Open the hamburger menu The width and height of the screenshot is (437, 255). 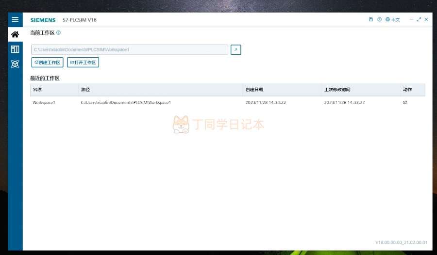coord(15,19)
